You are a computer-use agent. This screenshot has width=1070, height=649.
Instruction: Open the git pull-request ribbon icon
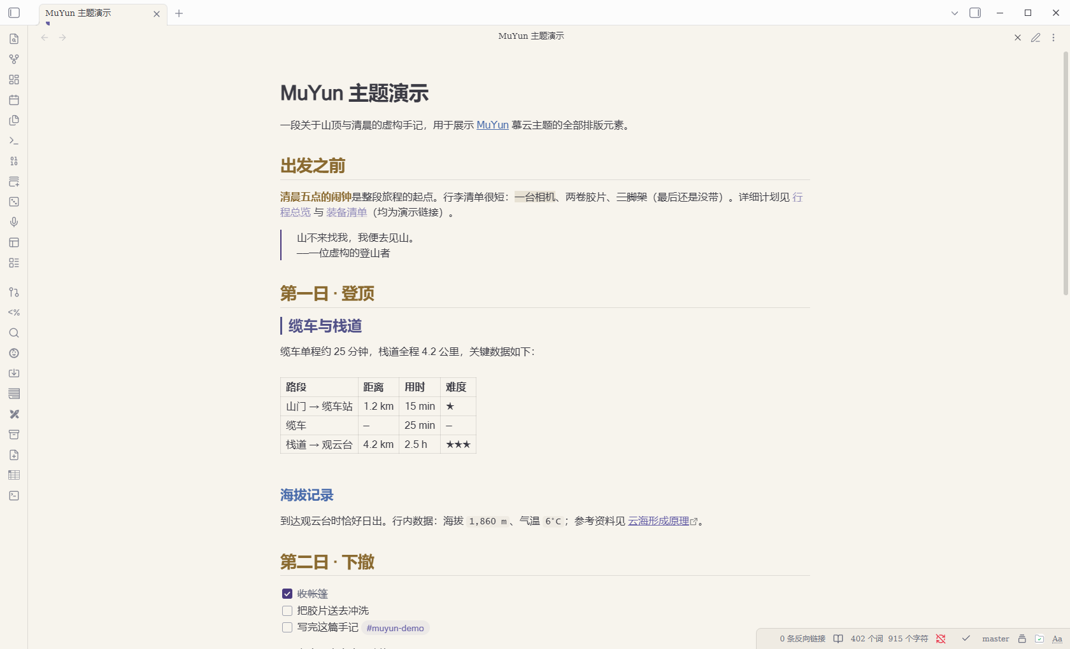click(x=14, y=292)
